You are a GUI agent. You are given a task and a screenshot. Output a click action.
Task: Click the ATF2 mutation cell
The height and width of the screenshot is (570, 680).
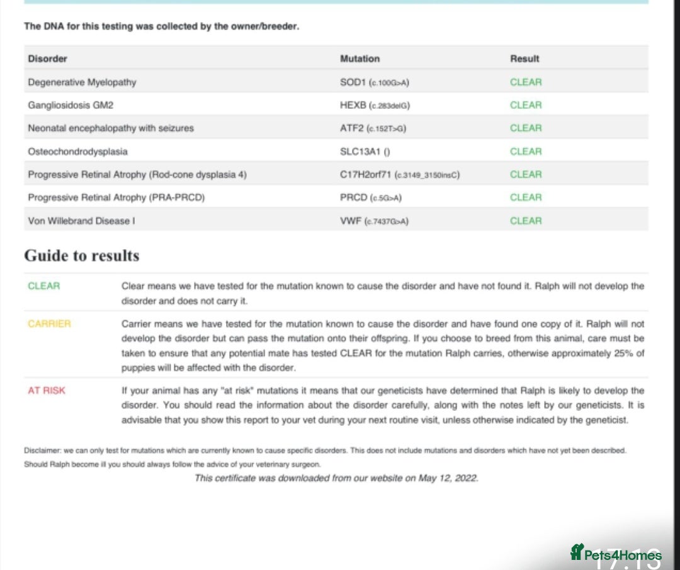click(x=373, y=128)
